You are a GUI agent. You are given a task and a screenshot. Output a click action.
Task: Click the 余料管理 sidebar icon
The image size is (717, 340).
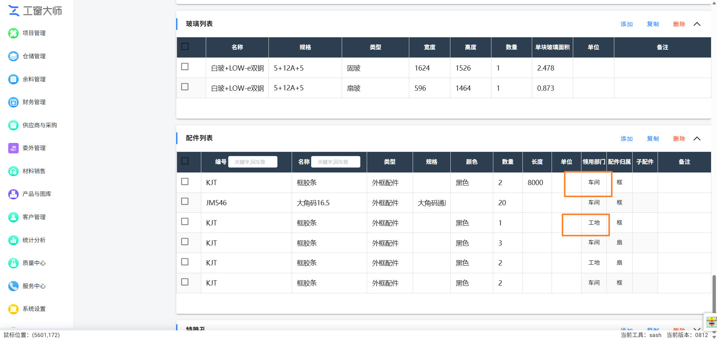(x=13, y=79)
